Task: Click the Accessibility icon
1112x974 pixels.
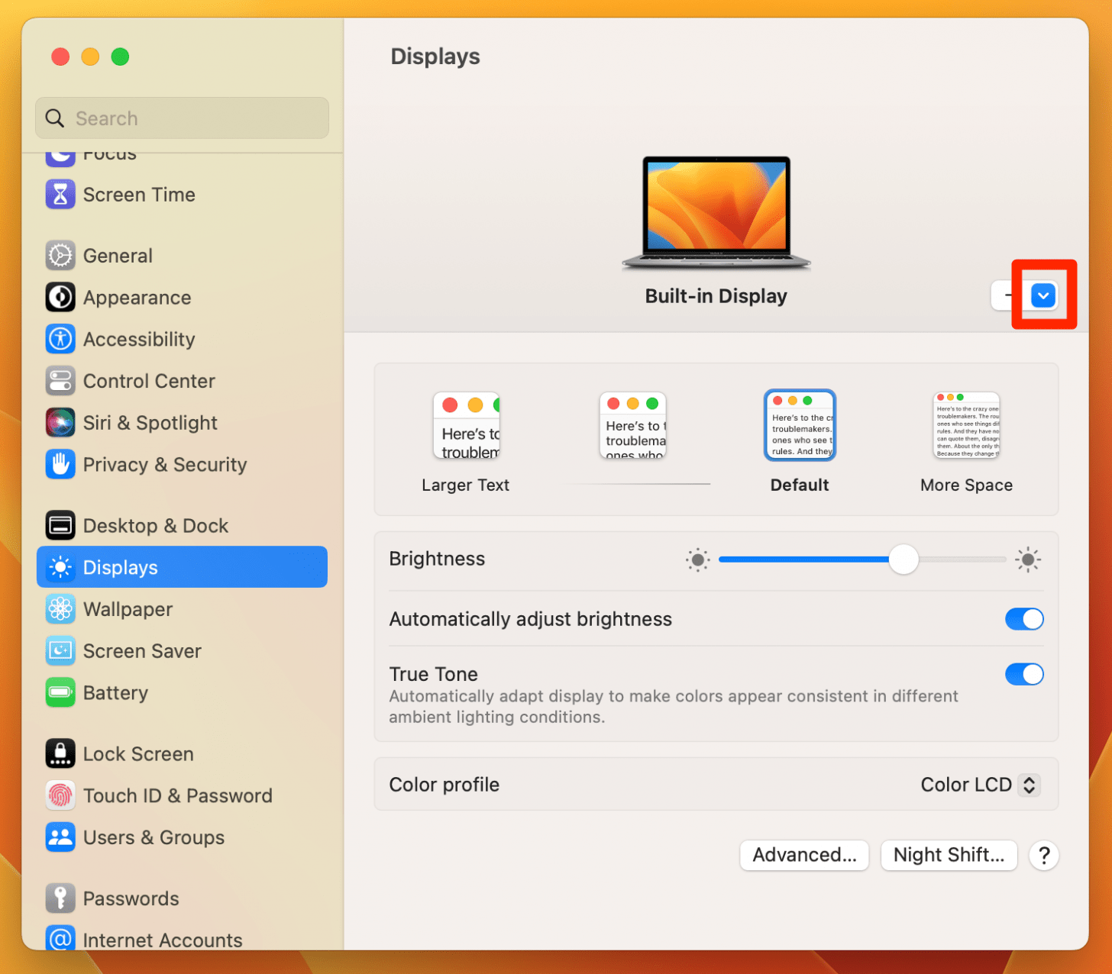Action: pyautogui.click(x=60, y=339)
